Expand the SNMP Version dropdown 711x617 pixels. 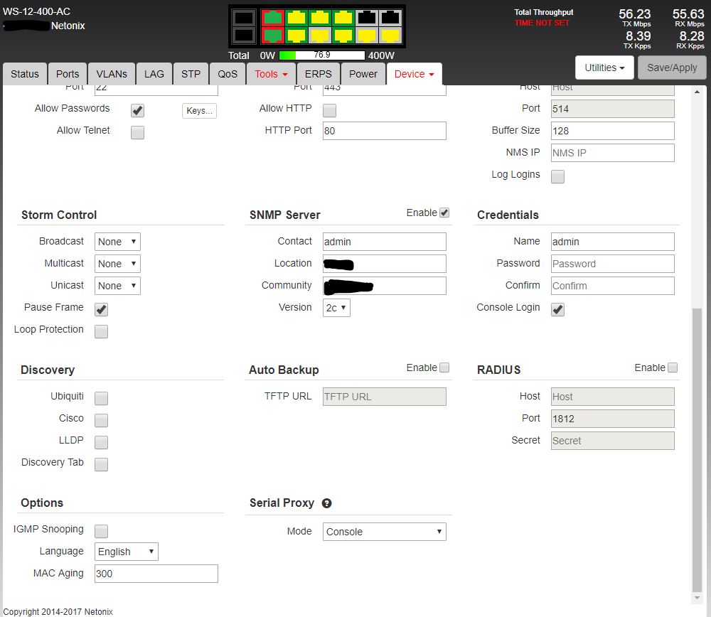tap(336, 308)
